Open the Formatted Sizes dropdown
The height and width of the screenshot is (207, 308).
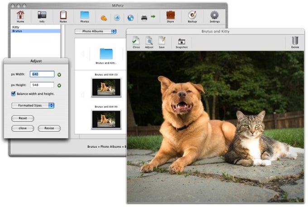pyautogui.click(x=33, y=105)
